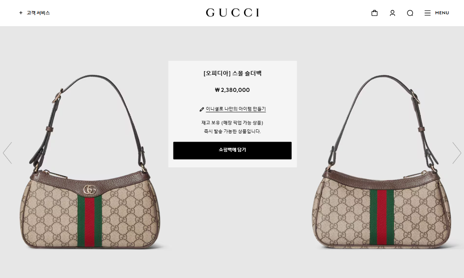Open 이니셜로 나만의 아이템 만들기 link
The height and width of the screenshot is (278, 464).
(235, 109)
